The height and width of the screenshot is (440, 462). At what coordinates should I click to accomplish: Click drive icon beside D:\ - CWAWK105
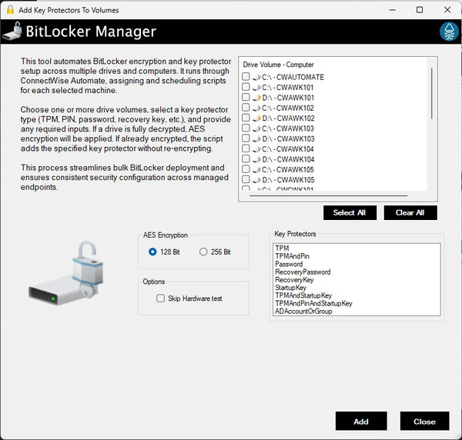pyautogui.click(x=256, y=180)
